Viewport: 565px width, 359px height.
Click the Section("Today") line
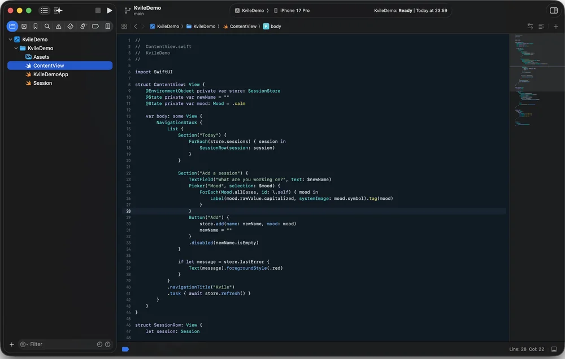tap(202, 135)
